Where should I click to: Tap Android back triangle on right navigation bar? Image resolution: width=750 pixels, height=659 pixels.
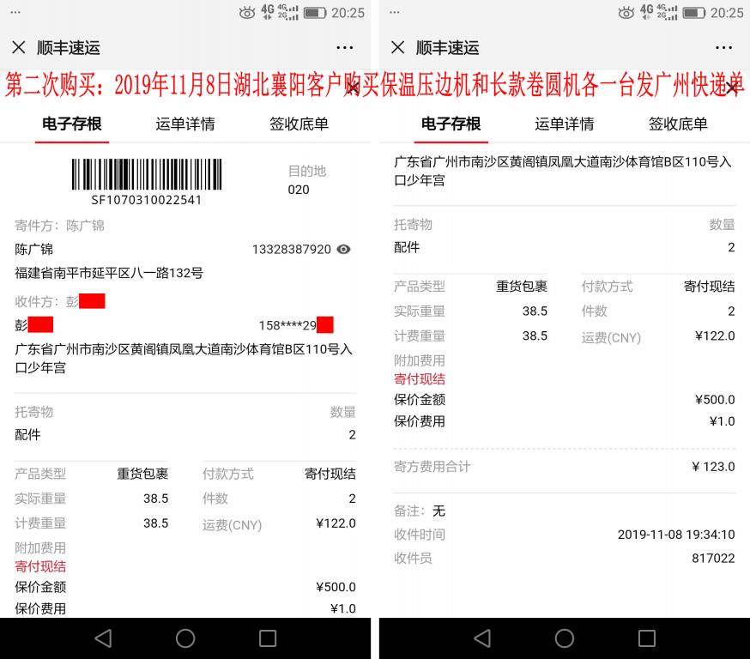point(481,638)
